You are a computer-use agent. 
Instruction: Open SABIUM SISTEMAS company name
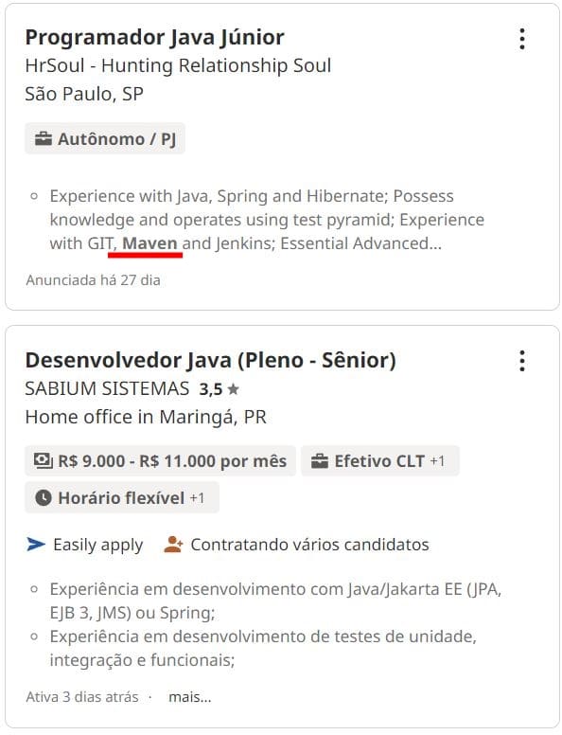tap(107, 388)
